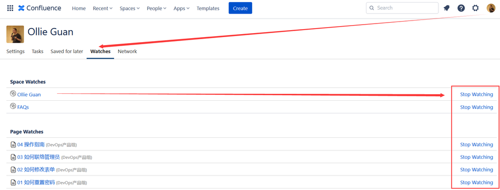Switch to the Saved for later tab
500x190 pixels.
67,52
